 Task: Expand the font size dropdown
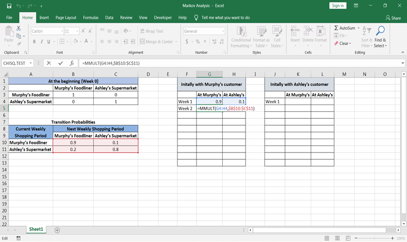point(77,31)
